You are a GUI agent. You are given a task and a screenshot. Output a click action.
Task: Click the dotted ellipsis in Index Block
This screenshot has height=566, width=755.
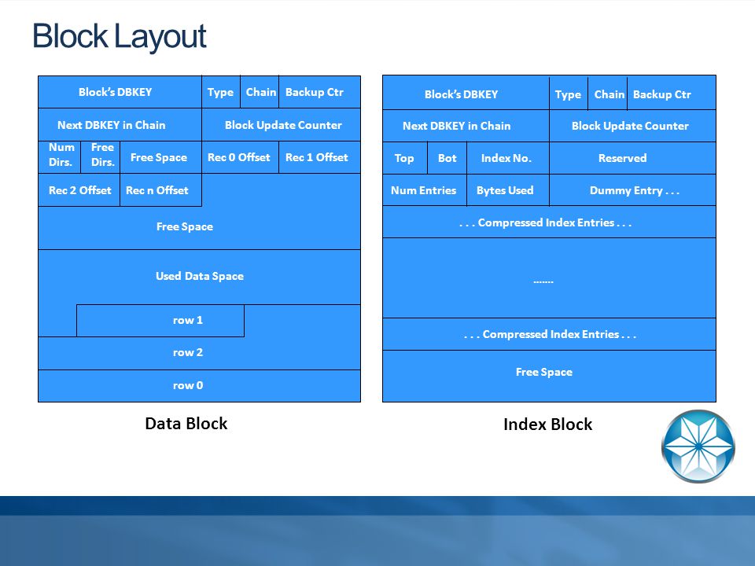[543, 281]
